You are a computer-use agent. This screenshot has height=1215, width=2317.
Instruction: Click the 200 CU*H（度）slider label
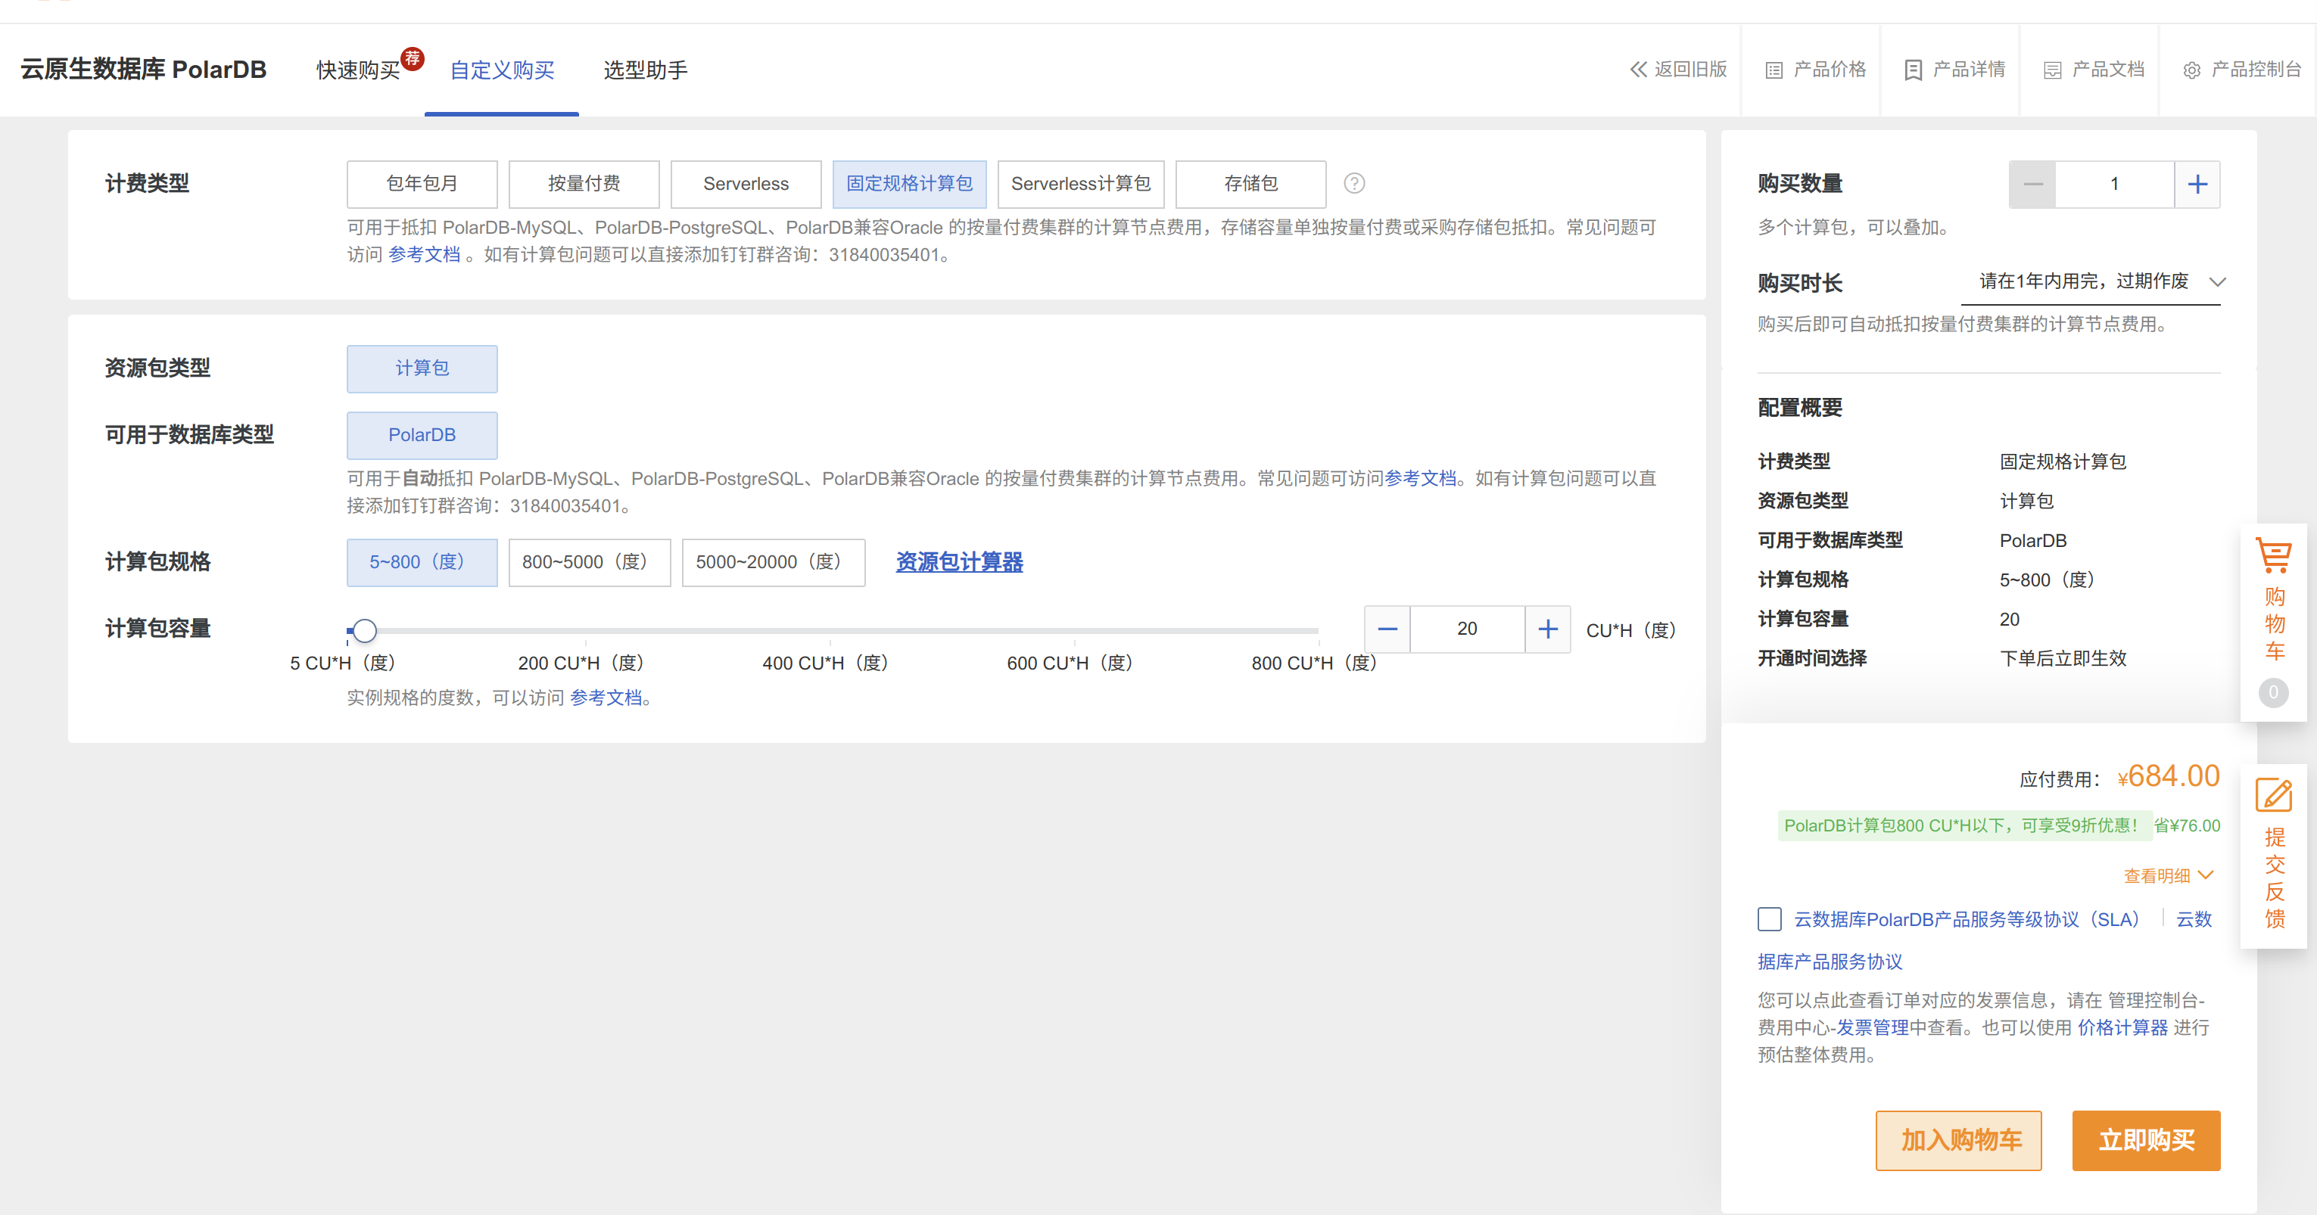(581, 663)
